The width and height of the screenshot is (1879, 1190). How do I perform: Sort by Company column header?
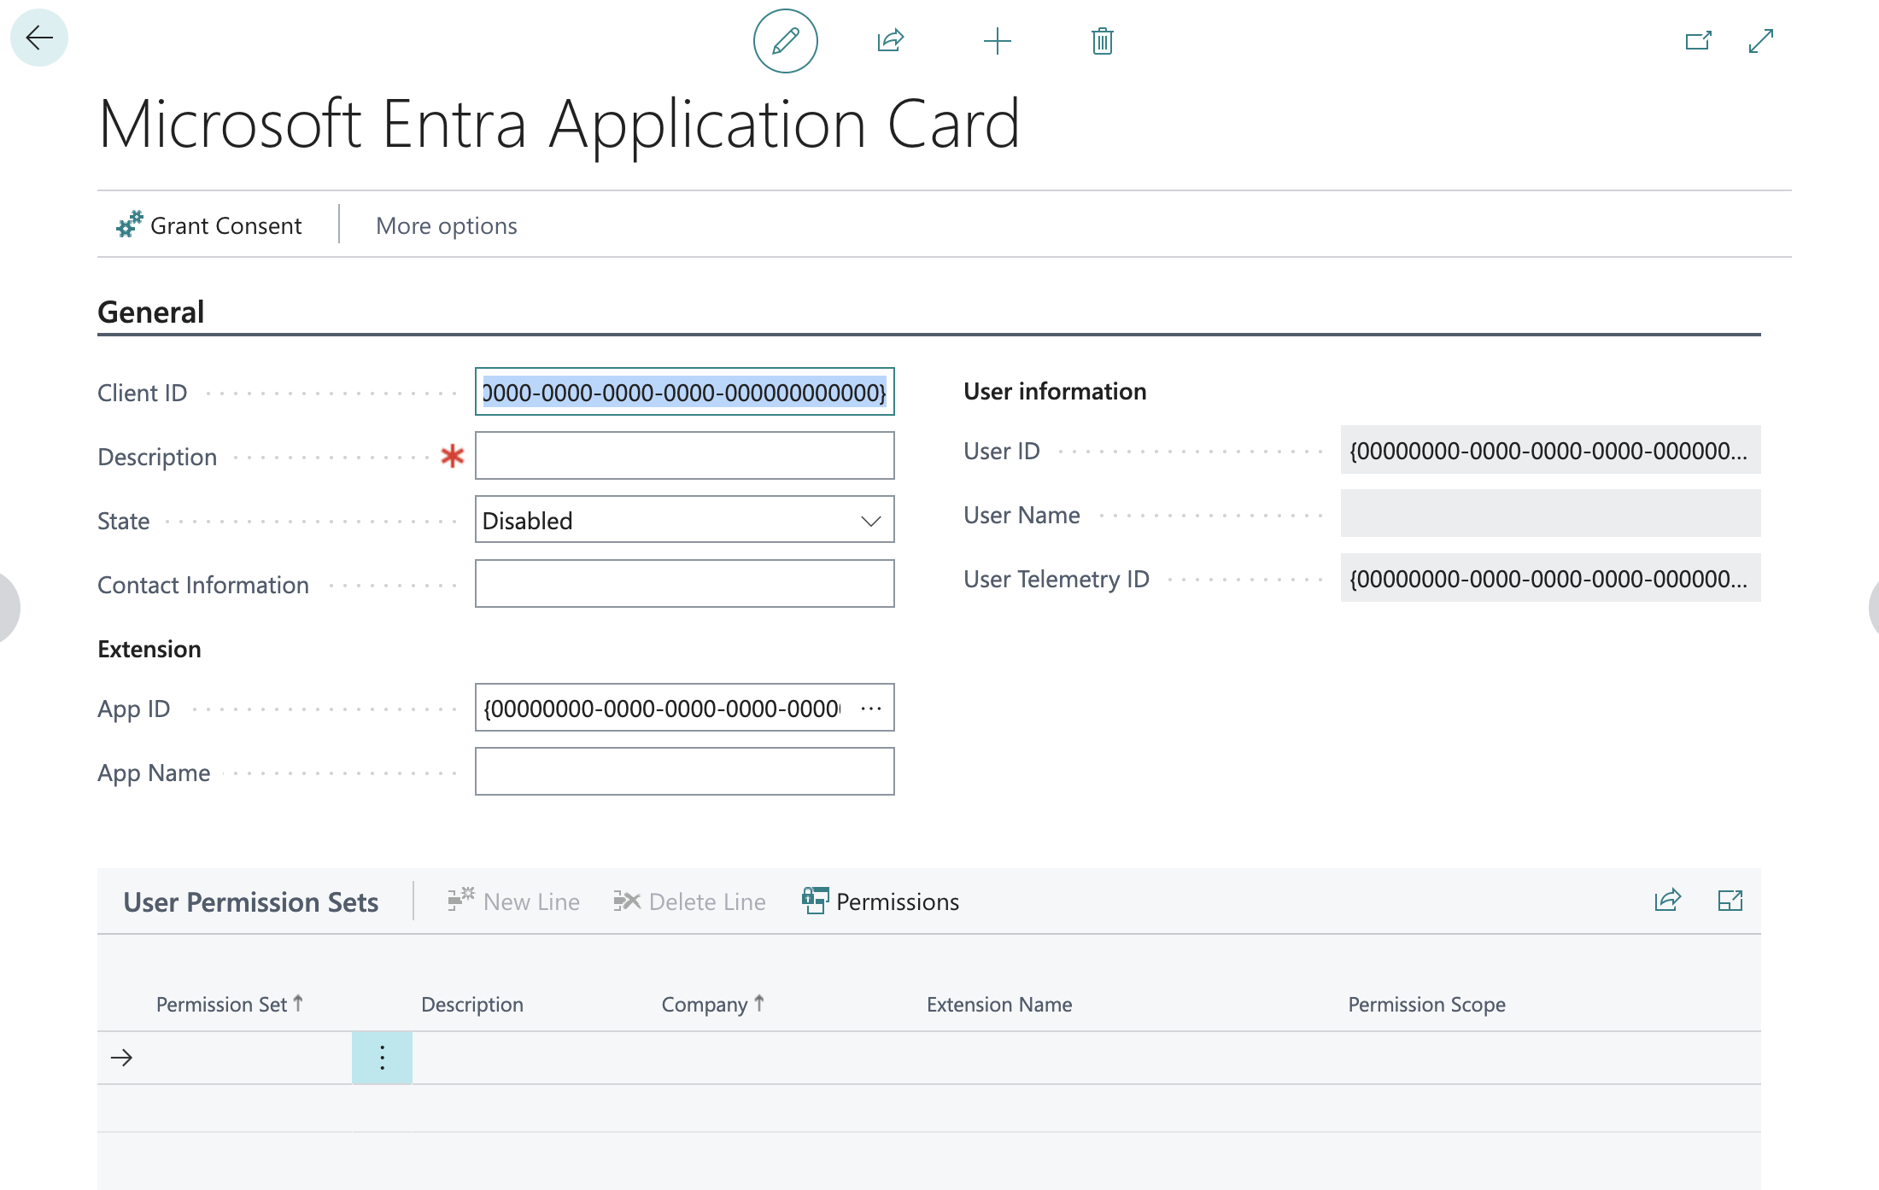(x=713, y=1004)
